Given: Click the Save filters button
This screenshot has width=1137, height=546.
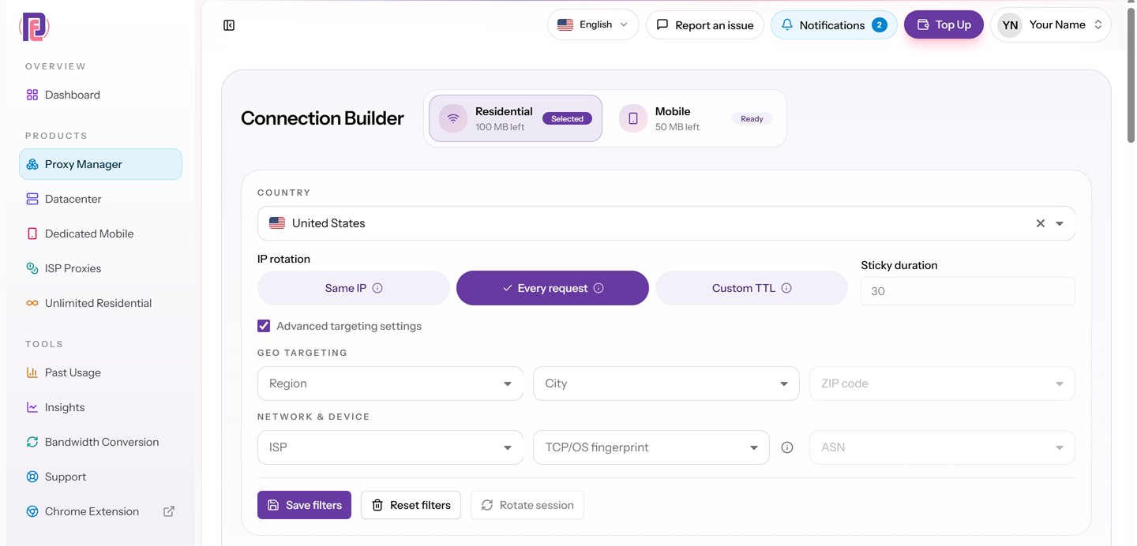Looking at the screenshot, I should pyautogui.click(x=304, y=505).
